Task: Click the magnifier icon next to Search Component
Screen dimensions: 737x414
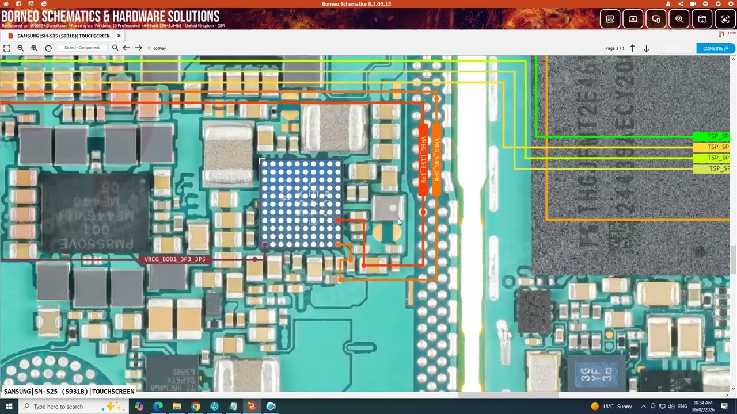Action: [x=115, y=48]
